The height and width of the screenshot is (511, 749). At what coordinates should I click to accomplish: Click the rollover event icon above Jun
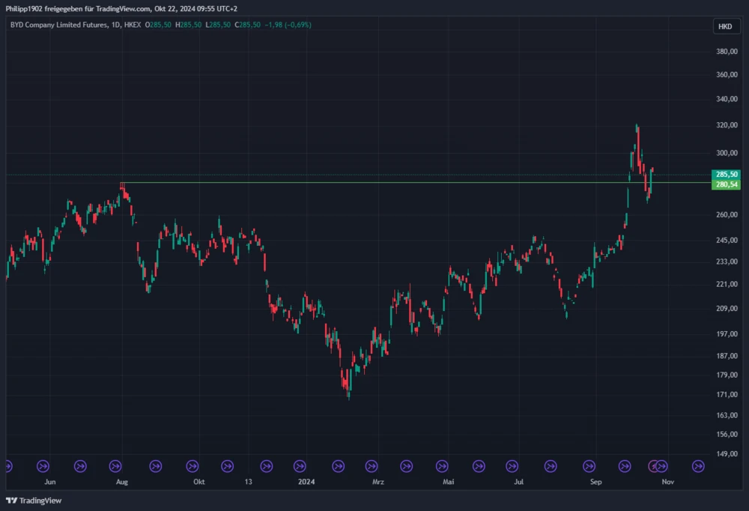coord(43,466)
